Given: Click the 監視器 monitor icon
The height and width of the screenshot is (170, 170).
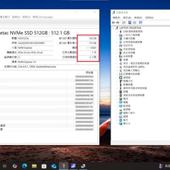Looking at the screenshot, I should 121,106.
